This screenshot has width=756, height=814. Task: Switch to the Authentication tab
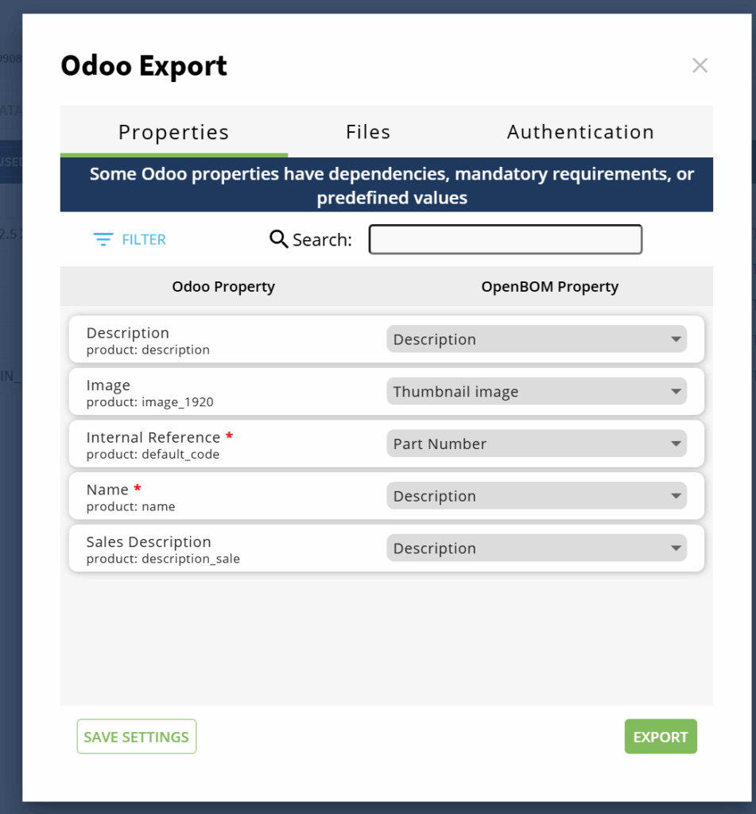(x=580, y=132)
